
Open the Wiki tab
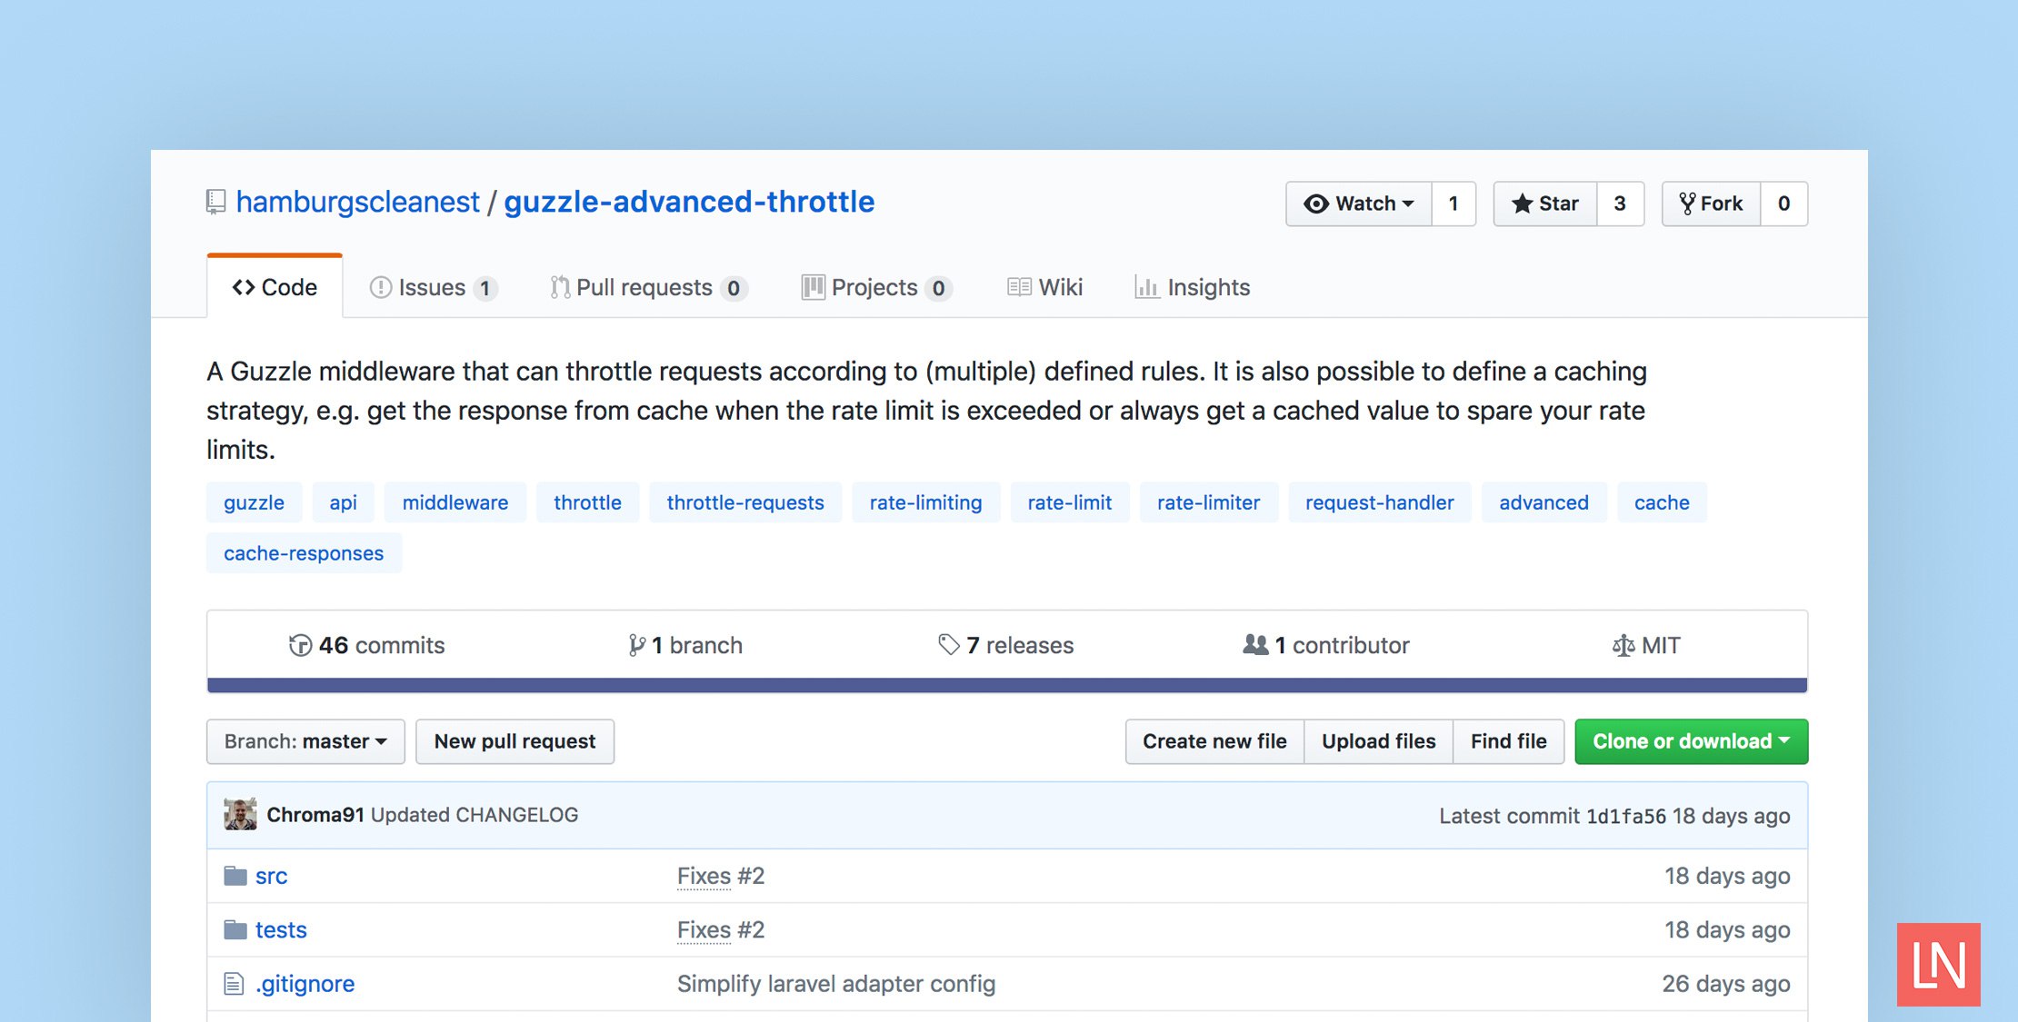point(1045,287)
